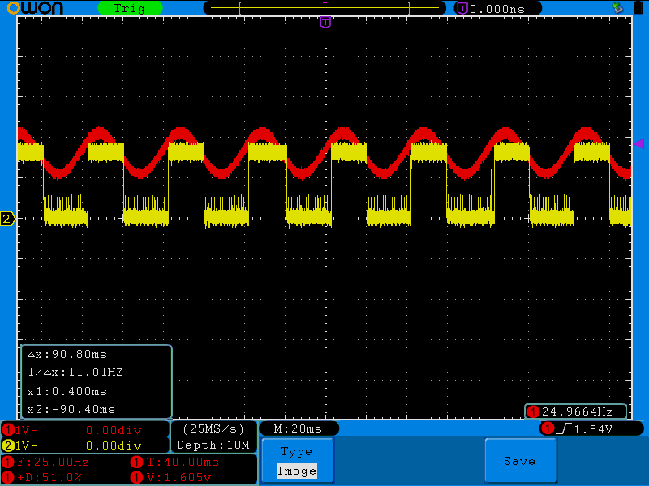Viewport: 649px width, 486px height.
Task: Click the Save button
Action: (x=520, y=461)
